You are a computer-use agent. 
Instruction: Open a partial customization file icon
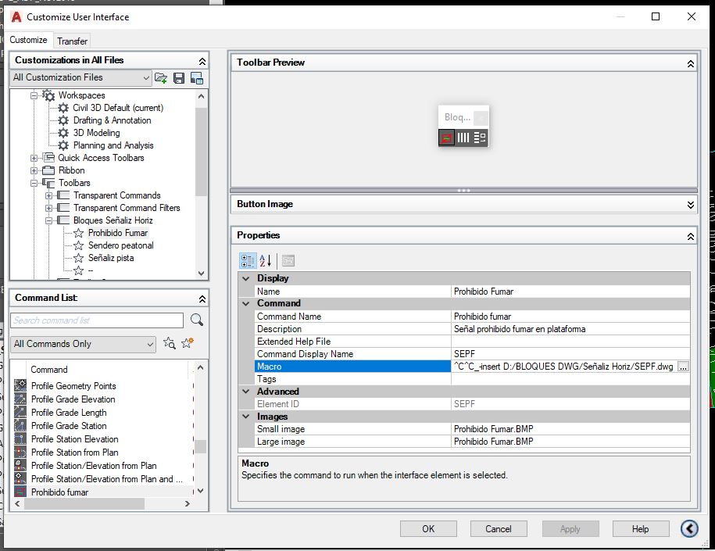160,78
